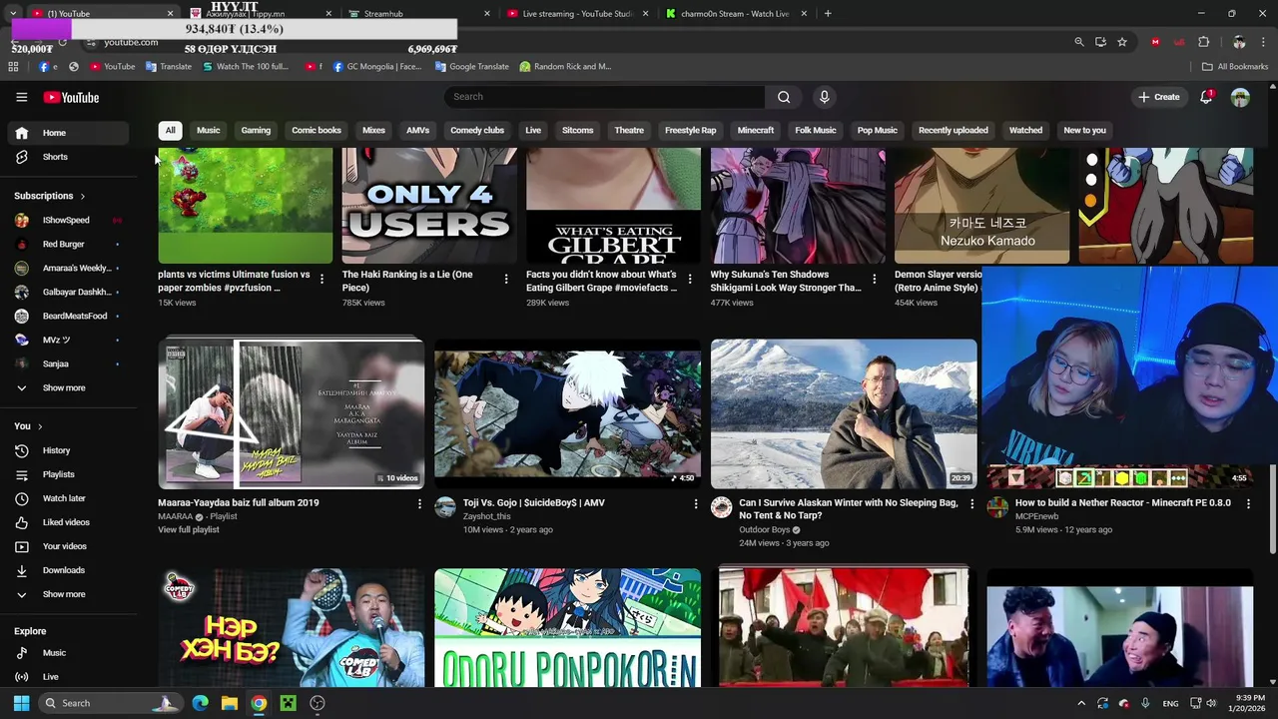Bookmark this page with star icon
The width and height of the screenshot is (1278, 719).
1122,42
